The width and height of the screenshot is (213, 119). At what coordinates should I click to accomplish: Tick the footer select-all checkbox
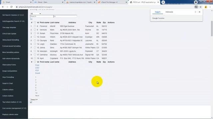pos(35,62)
